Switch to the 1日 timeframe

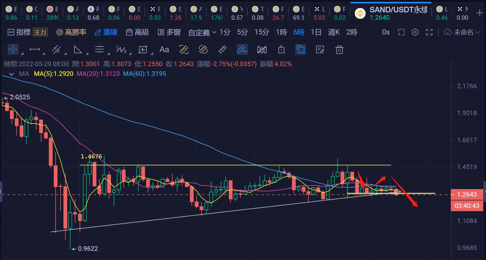pos(316,32)
